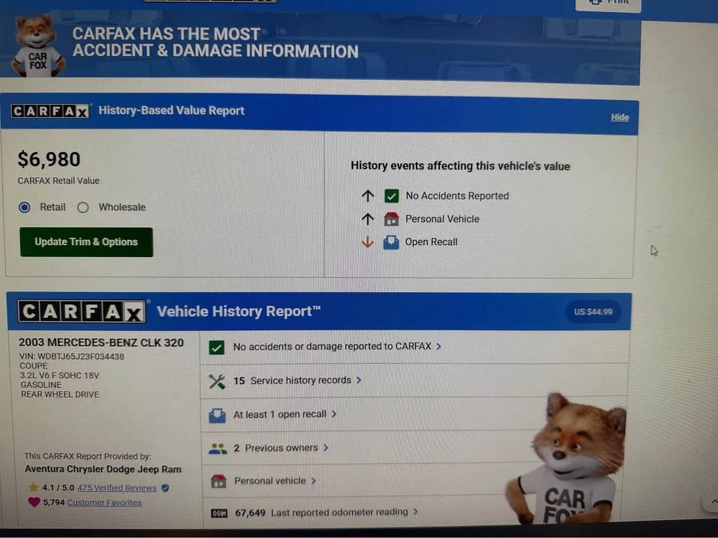Image resolution: width=718 pixels, height=538 pixels.
Task: Expand chevron after Last reported odometer reading
Action: point(415,511)
